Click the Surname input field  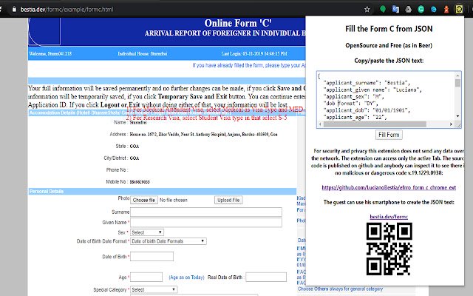click(206, 212)
